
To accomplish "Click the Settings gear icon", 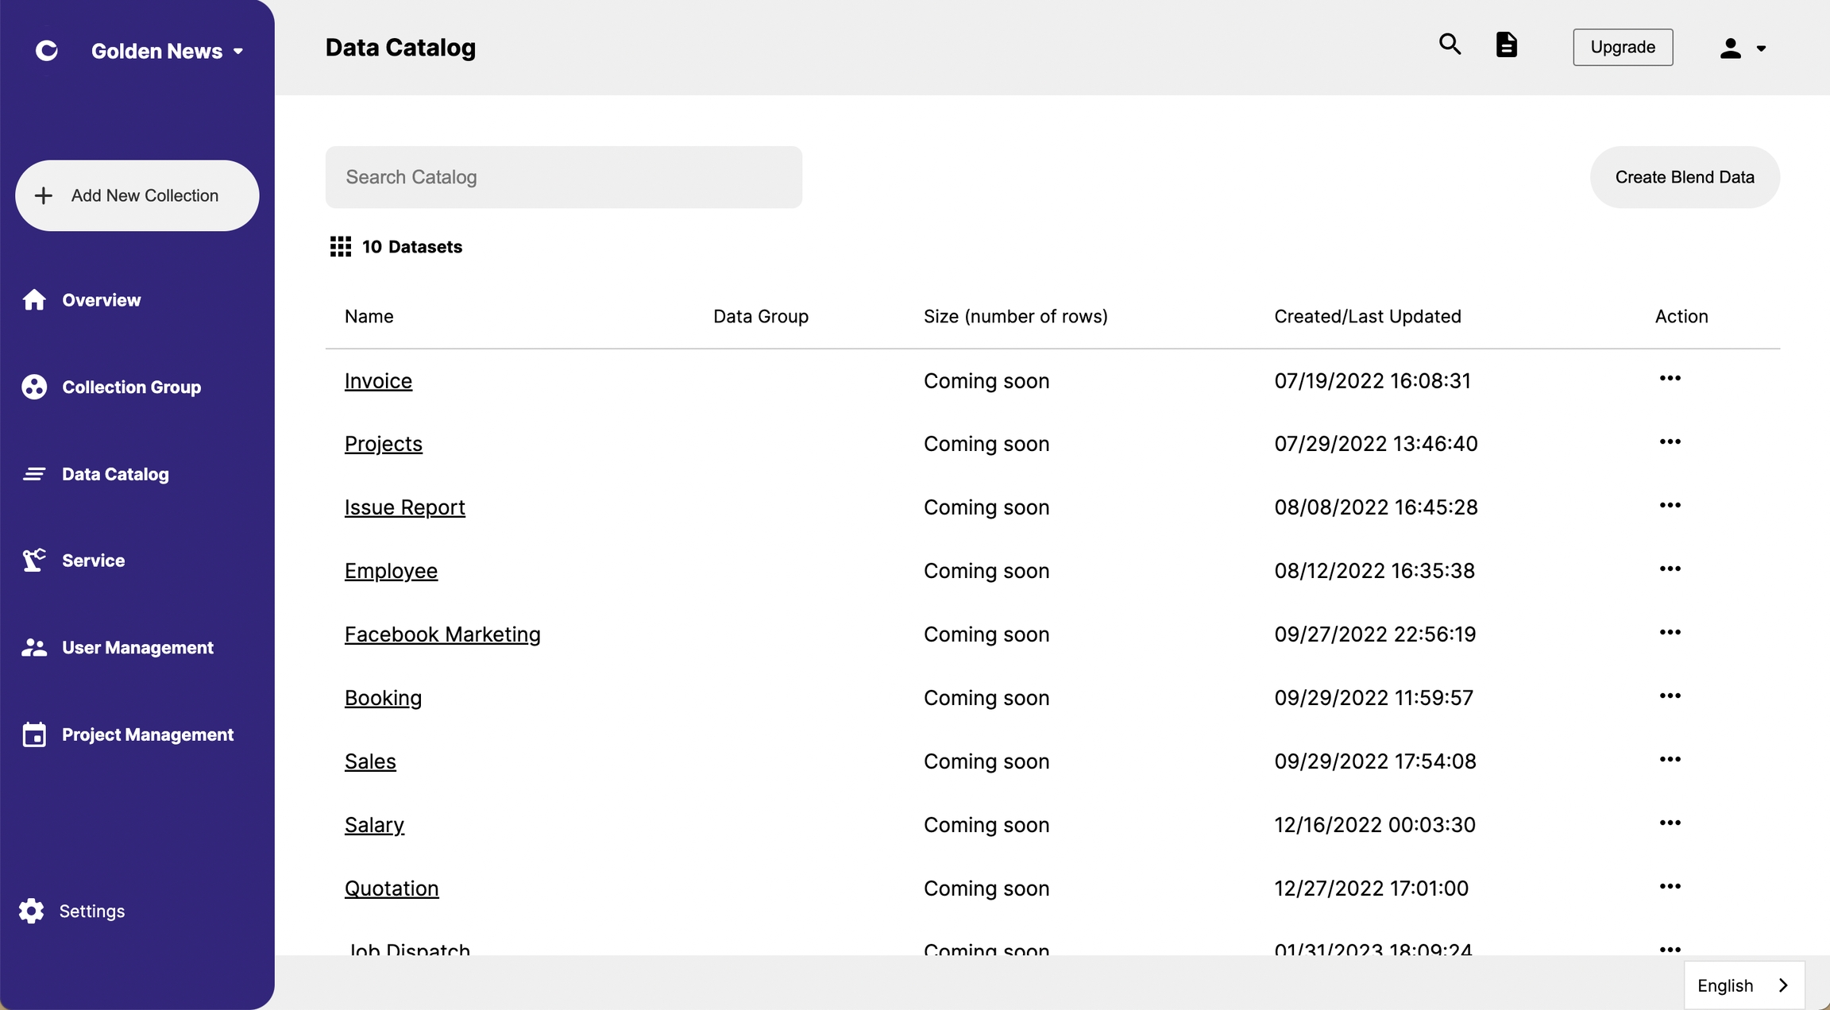I will 32,911.
